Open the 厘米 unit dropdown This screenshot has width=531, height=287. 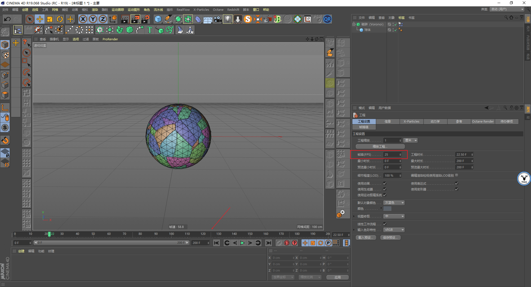(410, 140)
